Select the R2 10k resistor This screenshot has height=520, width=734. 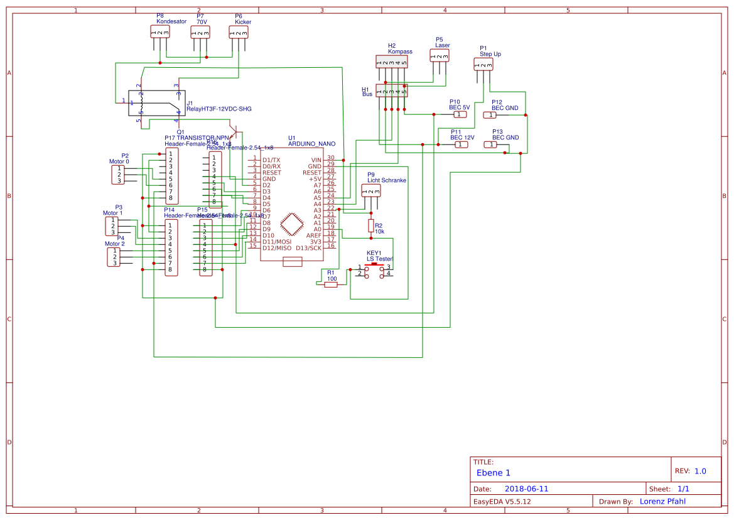click(x=370, y=226)
